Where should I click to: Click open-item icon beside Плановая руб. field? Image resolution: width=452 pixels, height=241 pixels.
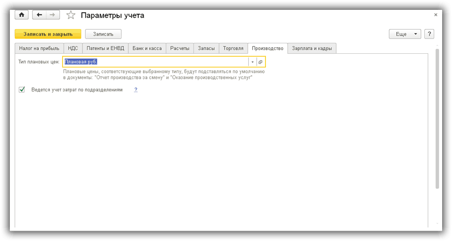pos(261,62)
